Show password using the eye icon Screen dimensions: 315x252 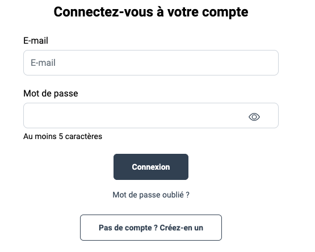pos(254,117)
